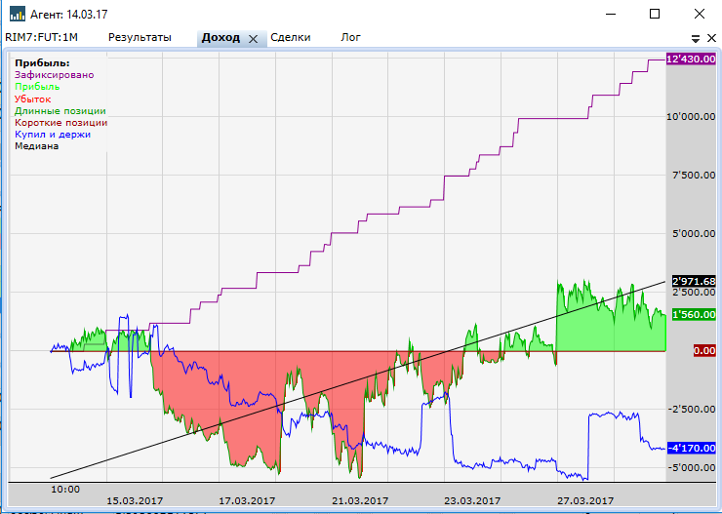
Task: Click the 15.03.2017 date label
Action: tap(135, 500)
